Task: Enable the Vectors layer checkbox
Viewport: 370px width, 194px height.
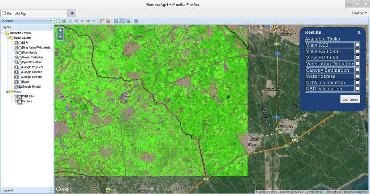Action: (x=20, y=102)
